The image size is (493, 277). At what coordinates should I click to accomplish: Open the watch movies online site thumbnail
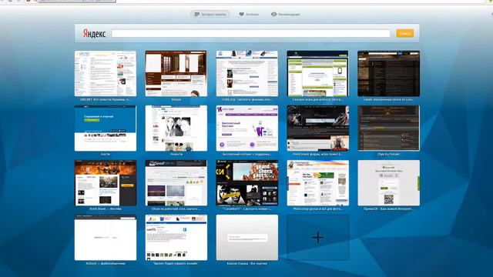(246, 74)
